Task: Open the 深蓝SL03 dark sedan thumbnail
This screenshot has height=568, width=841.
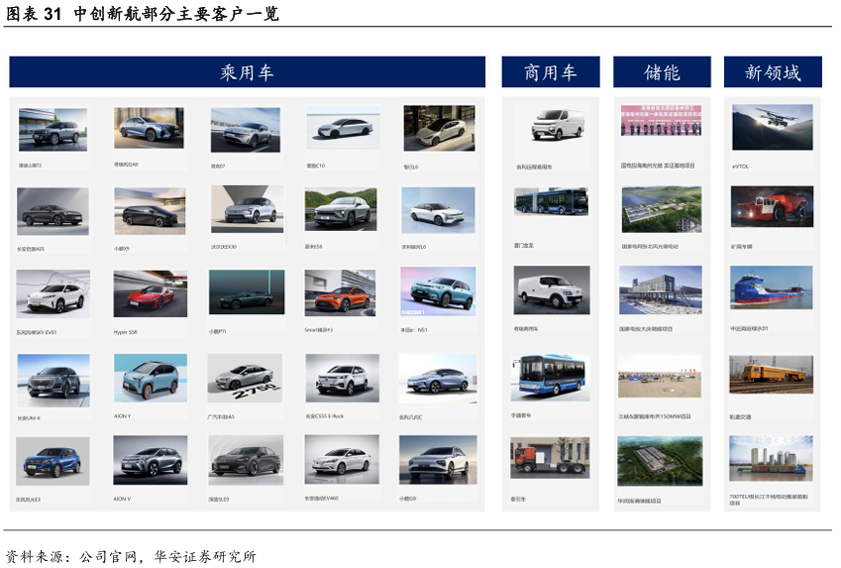Action: pos(246,460)
